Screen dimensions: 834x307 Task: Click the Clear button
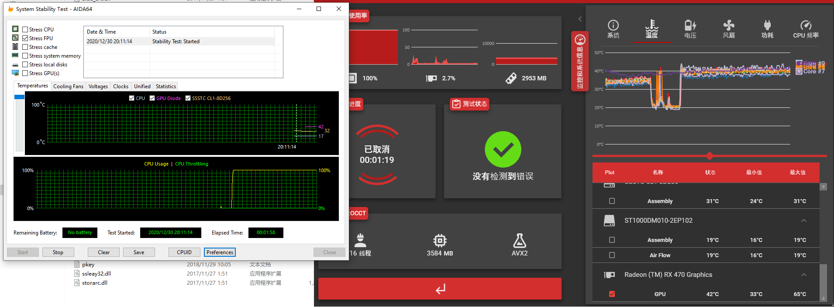click(x=104, y=252)
